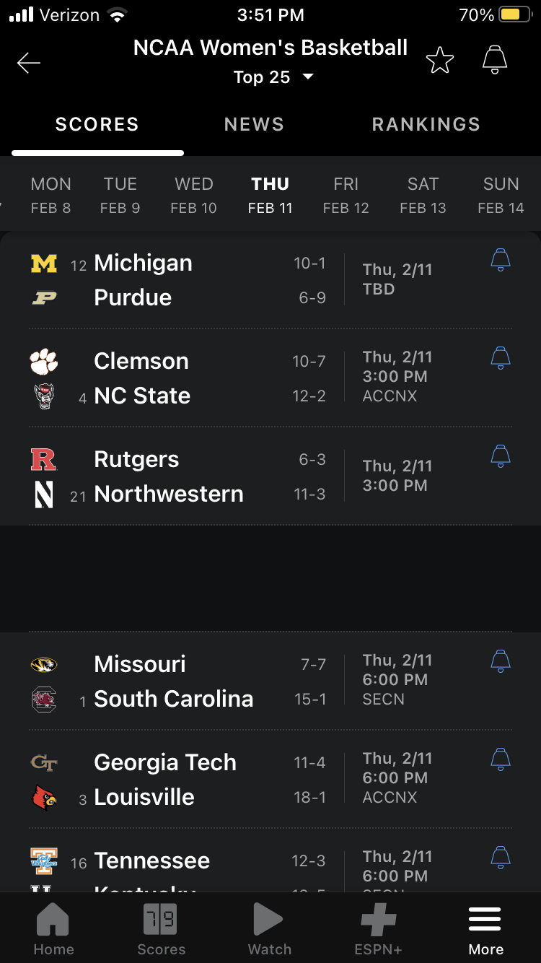Tap the header notification bell icon
Screen dimensions: 541x963
click(495, 60)
